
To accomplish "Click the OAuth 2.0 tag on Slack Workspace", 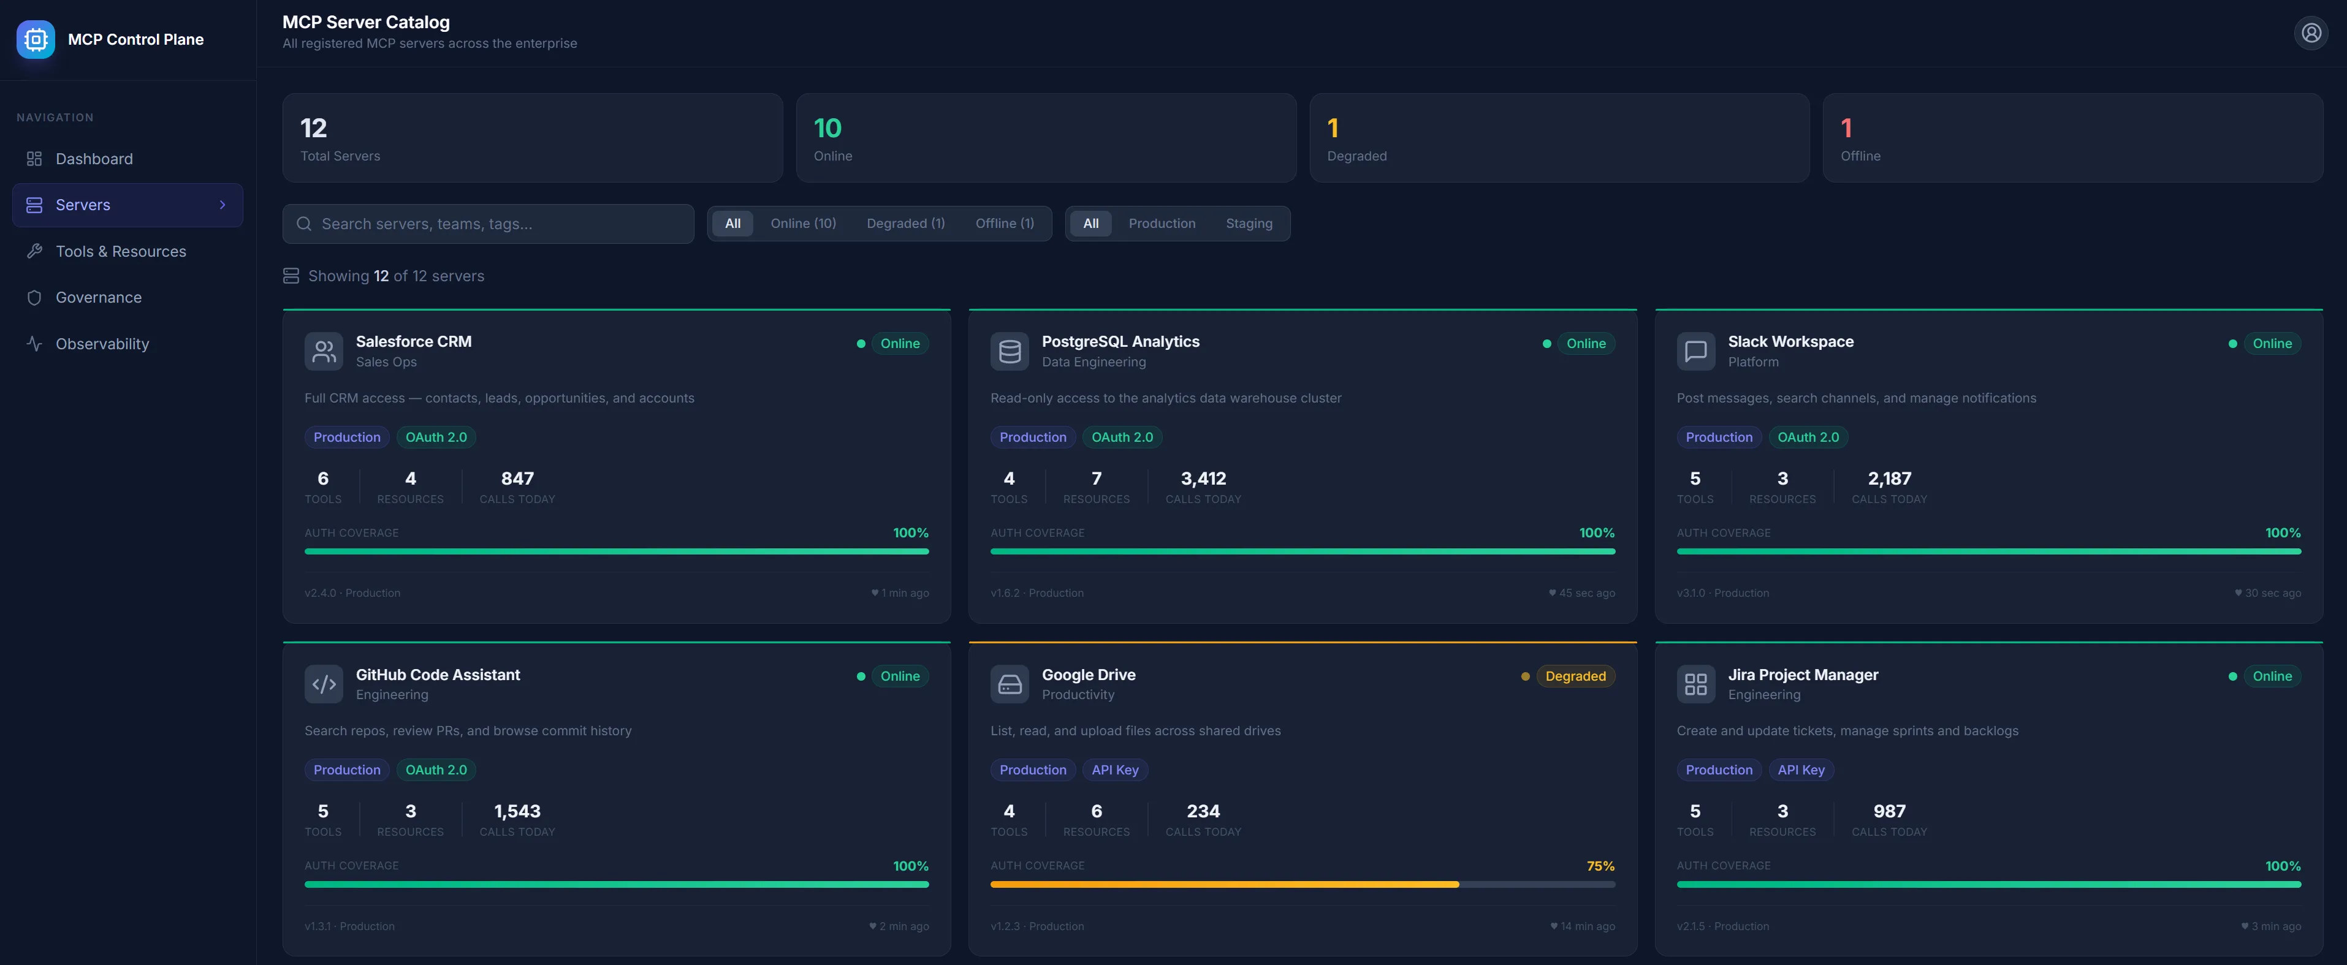I will pyautogui.click(x=1809, y=437).
